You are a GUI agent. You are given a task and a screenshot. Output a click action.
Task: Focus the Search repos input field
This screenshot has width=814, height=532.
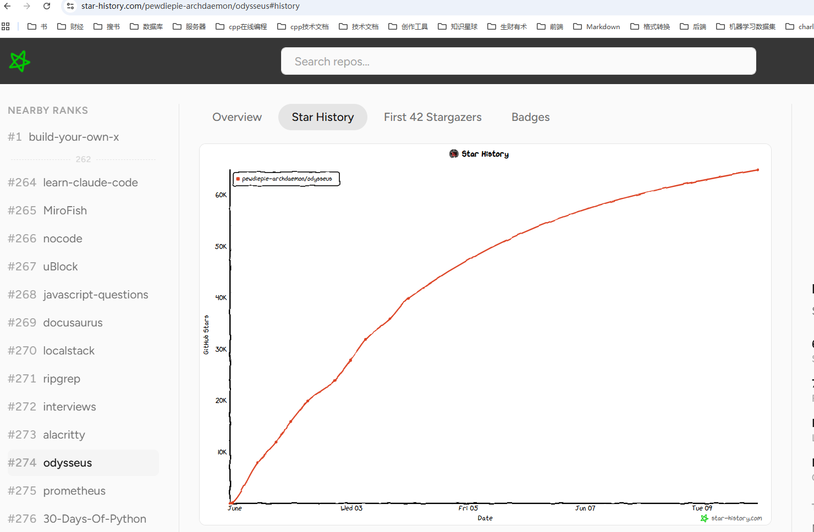click(519, 61)
